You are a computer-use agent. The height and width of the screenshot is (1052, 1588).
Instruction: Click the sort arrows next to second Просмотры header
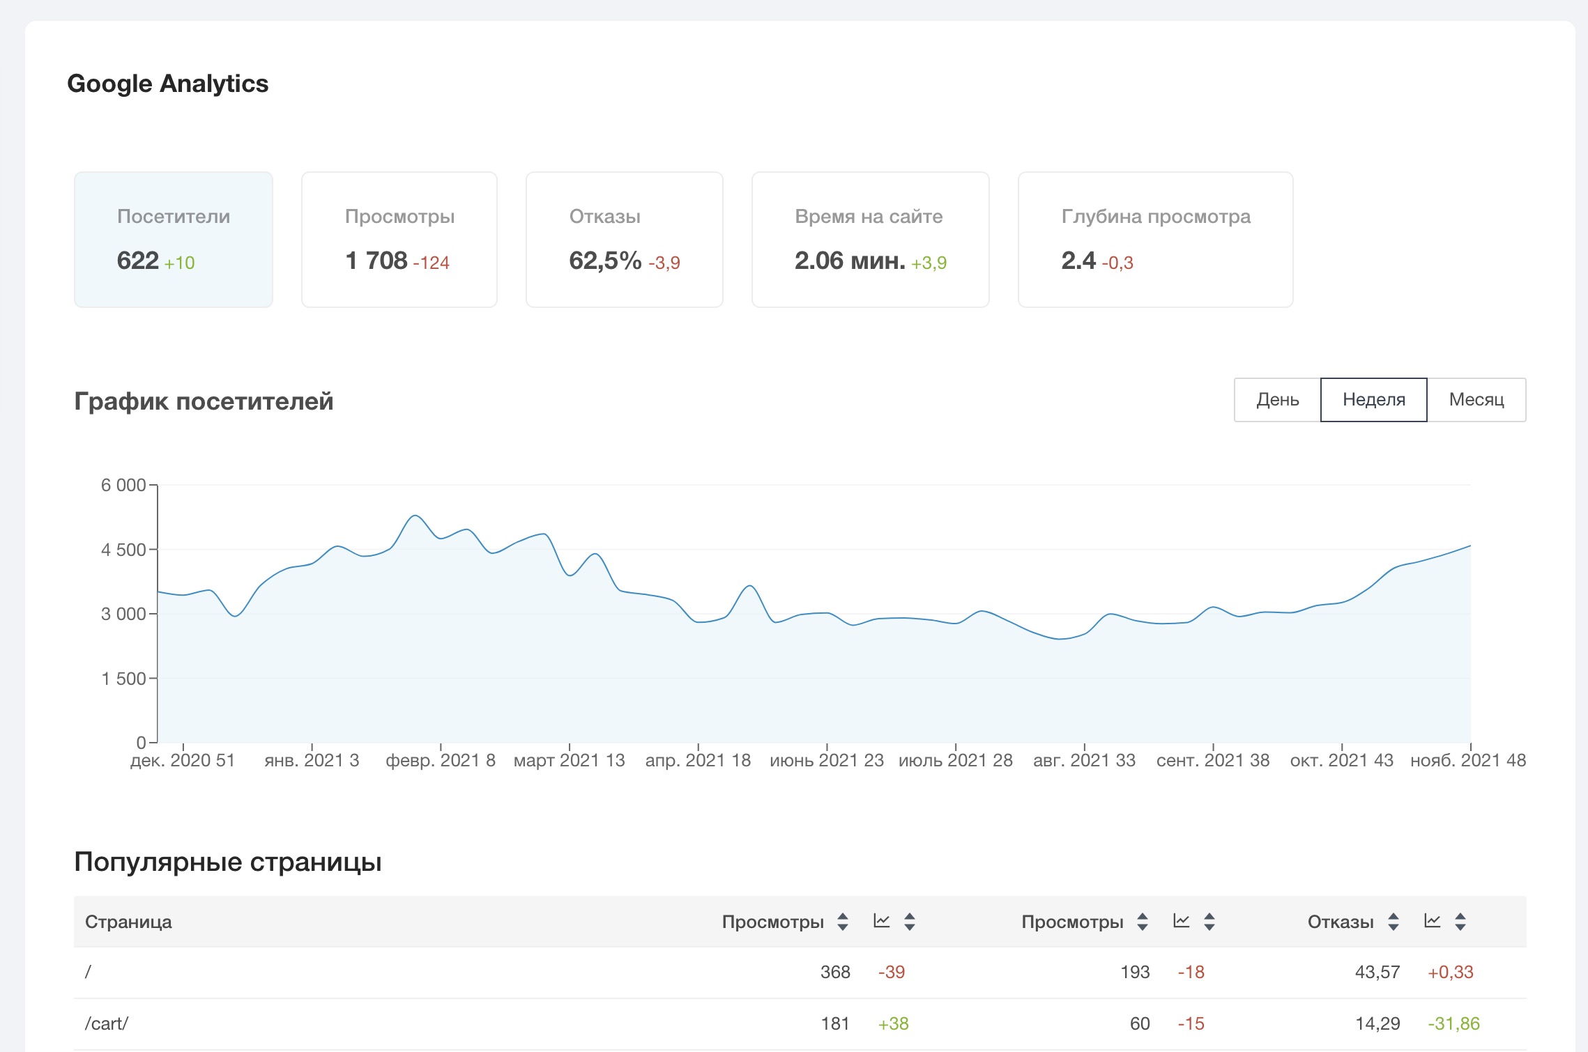click(x=1142, y=921)
